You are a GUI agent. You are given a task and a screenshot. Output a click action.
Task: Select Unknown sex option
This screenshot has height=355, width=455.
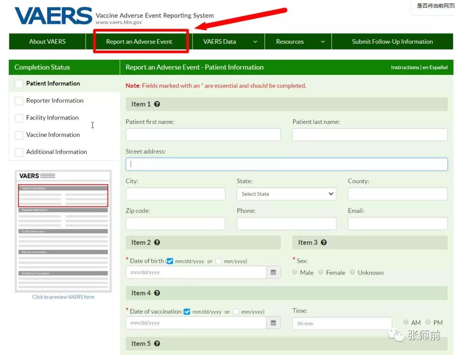click(x=352, y=272)
